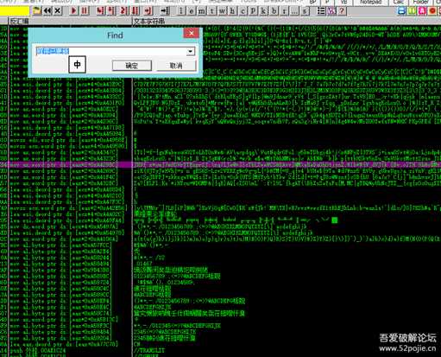Open the Call stack 'k' button

pos(263,11)
